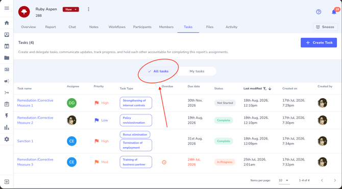Click the filter icon on Last modified

click(x=264, y=88)
